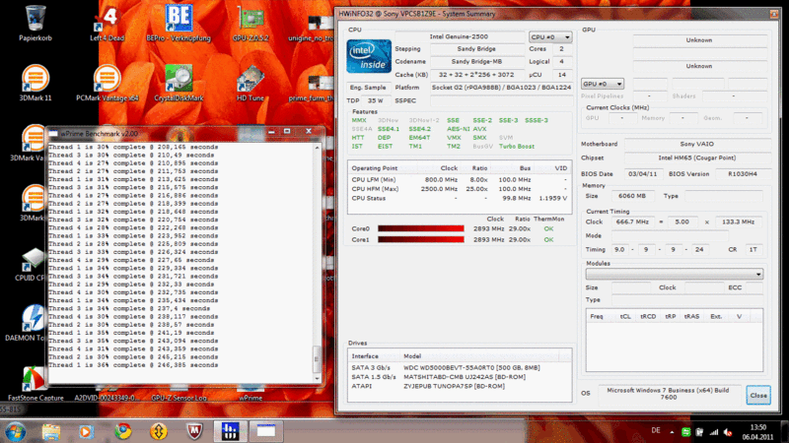This screenshot has width=789, height=443.
Task: Click the DE language indicator in tray
Action: point(656,430)
